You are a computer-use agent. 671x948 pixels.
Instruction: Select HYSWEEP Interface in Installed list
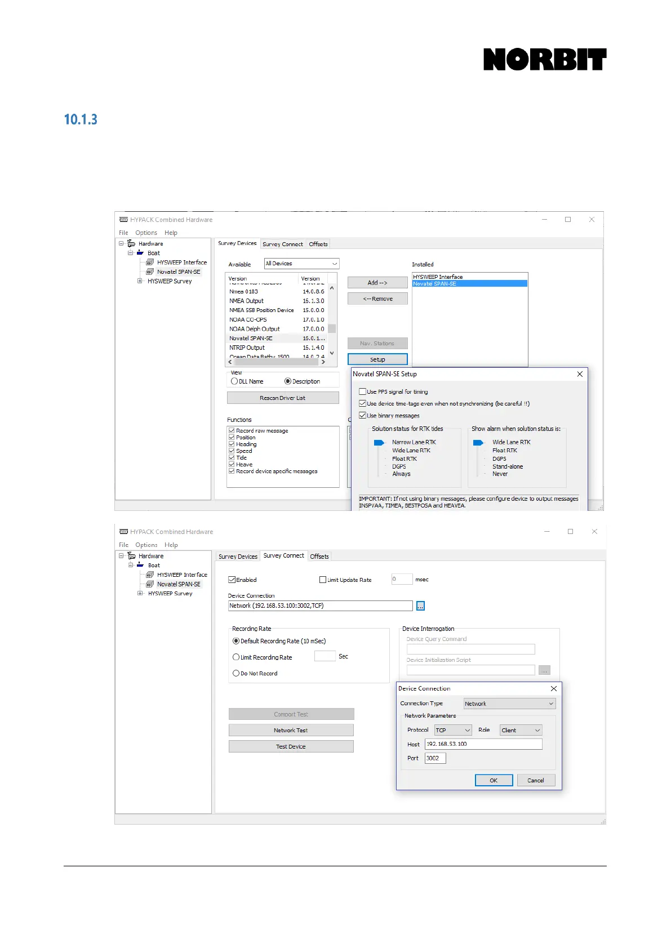(x=470, y=277)
